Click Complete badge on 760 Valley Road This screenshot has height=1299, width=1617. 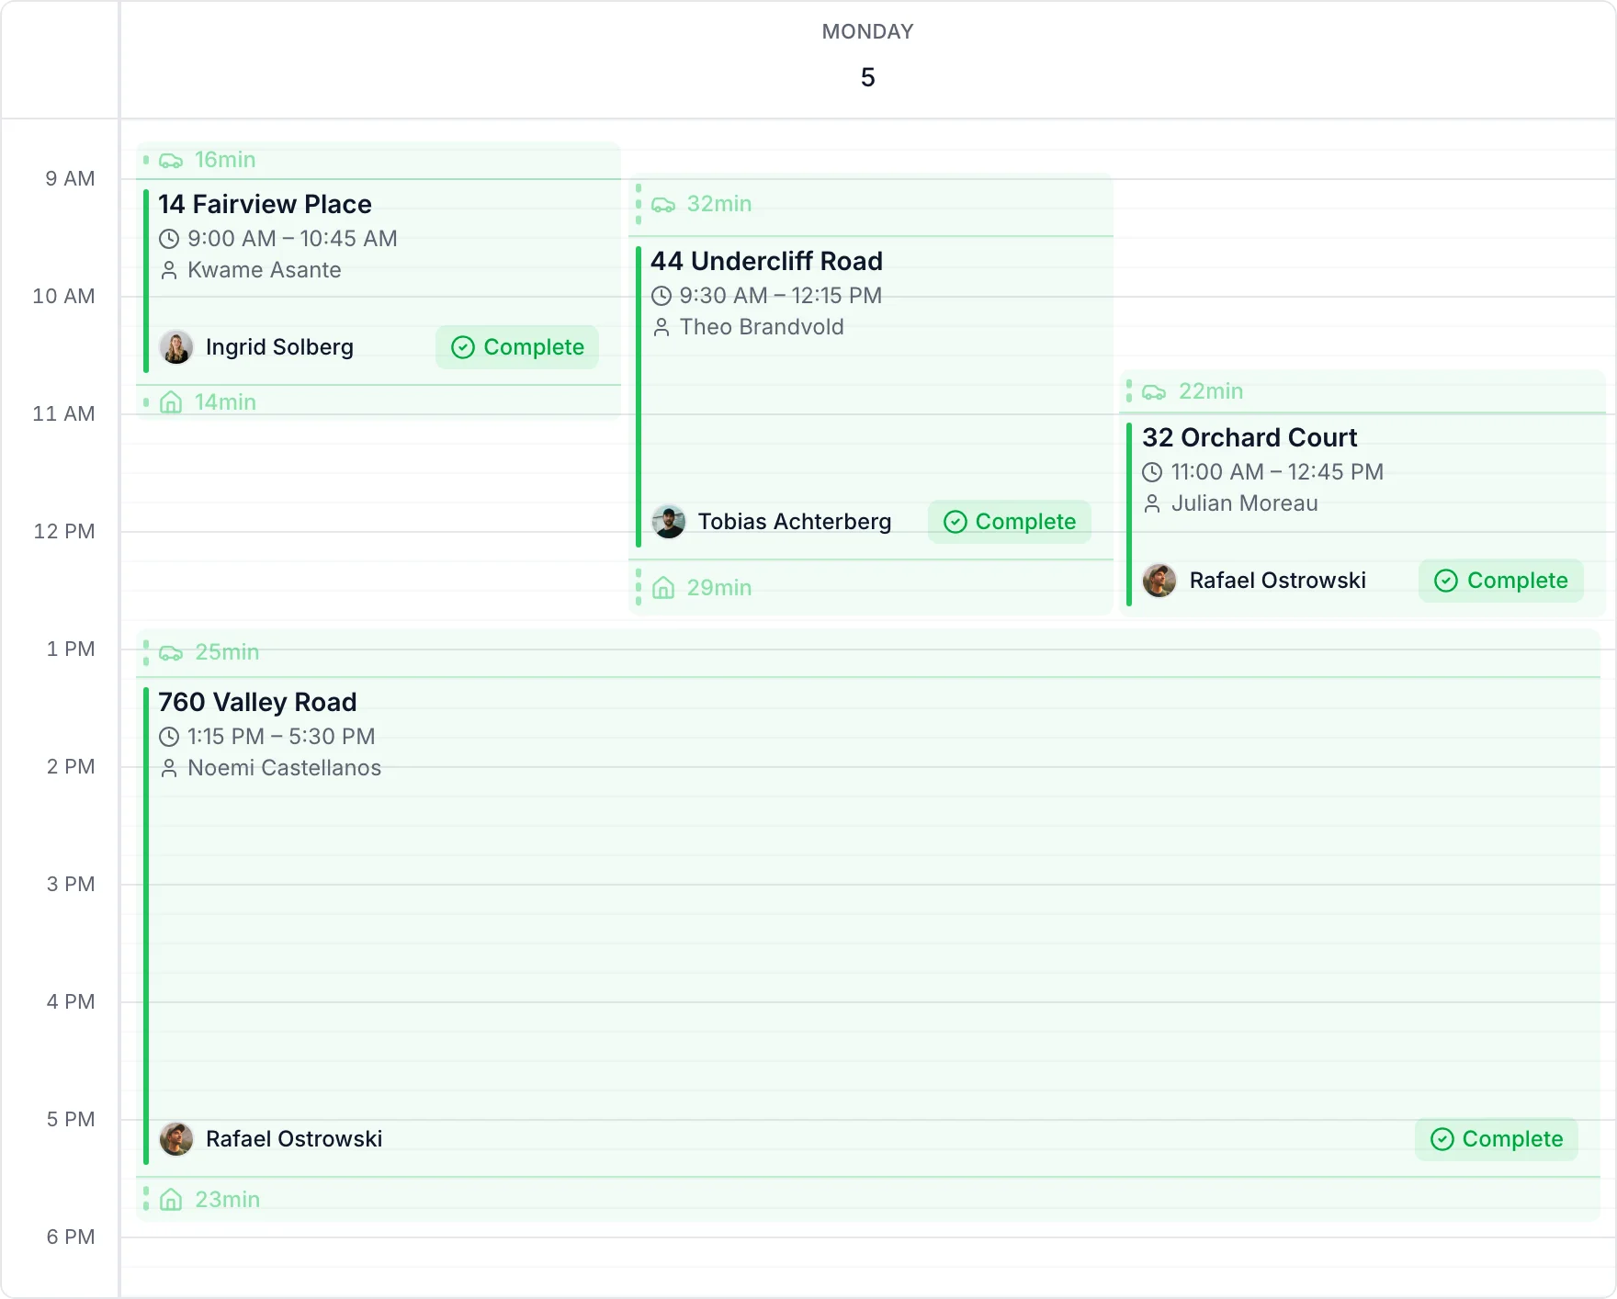(x=1497, y=1139)
